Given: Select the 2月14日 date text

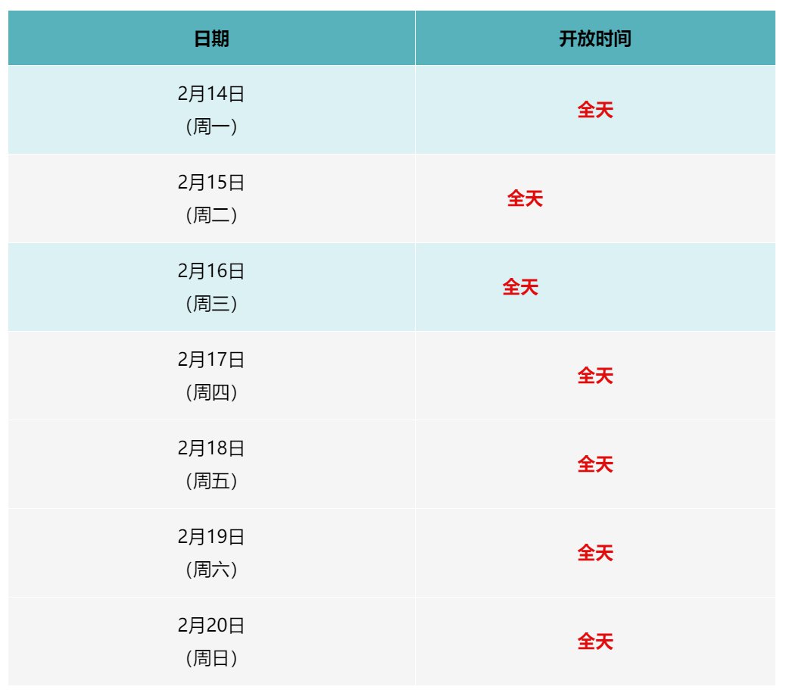Looking at the screenshot, I should pyautogui.click(x=211, y=95).
